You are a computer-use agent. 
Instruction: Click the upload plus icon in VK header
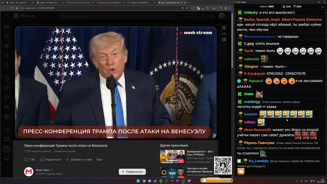203,16
